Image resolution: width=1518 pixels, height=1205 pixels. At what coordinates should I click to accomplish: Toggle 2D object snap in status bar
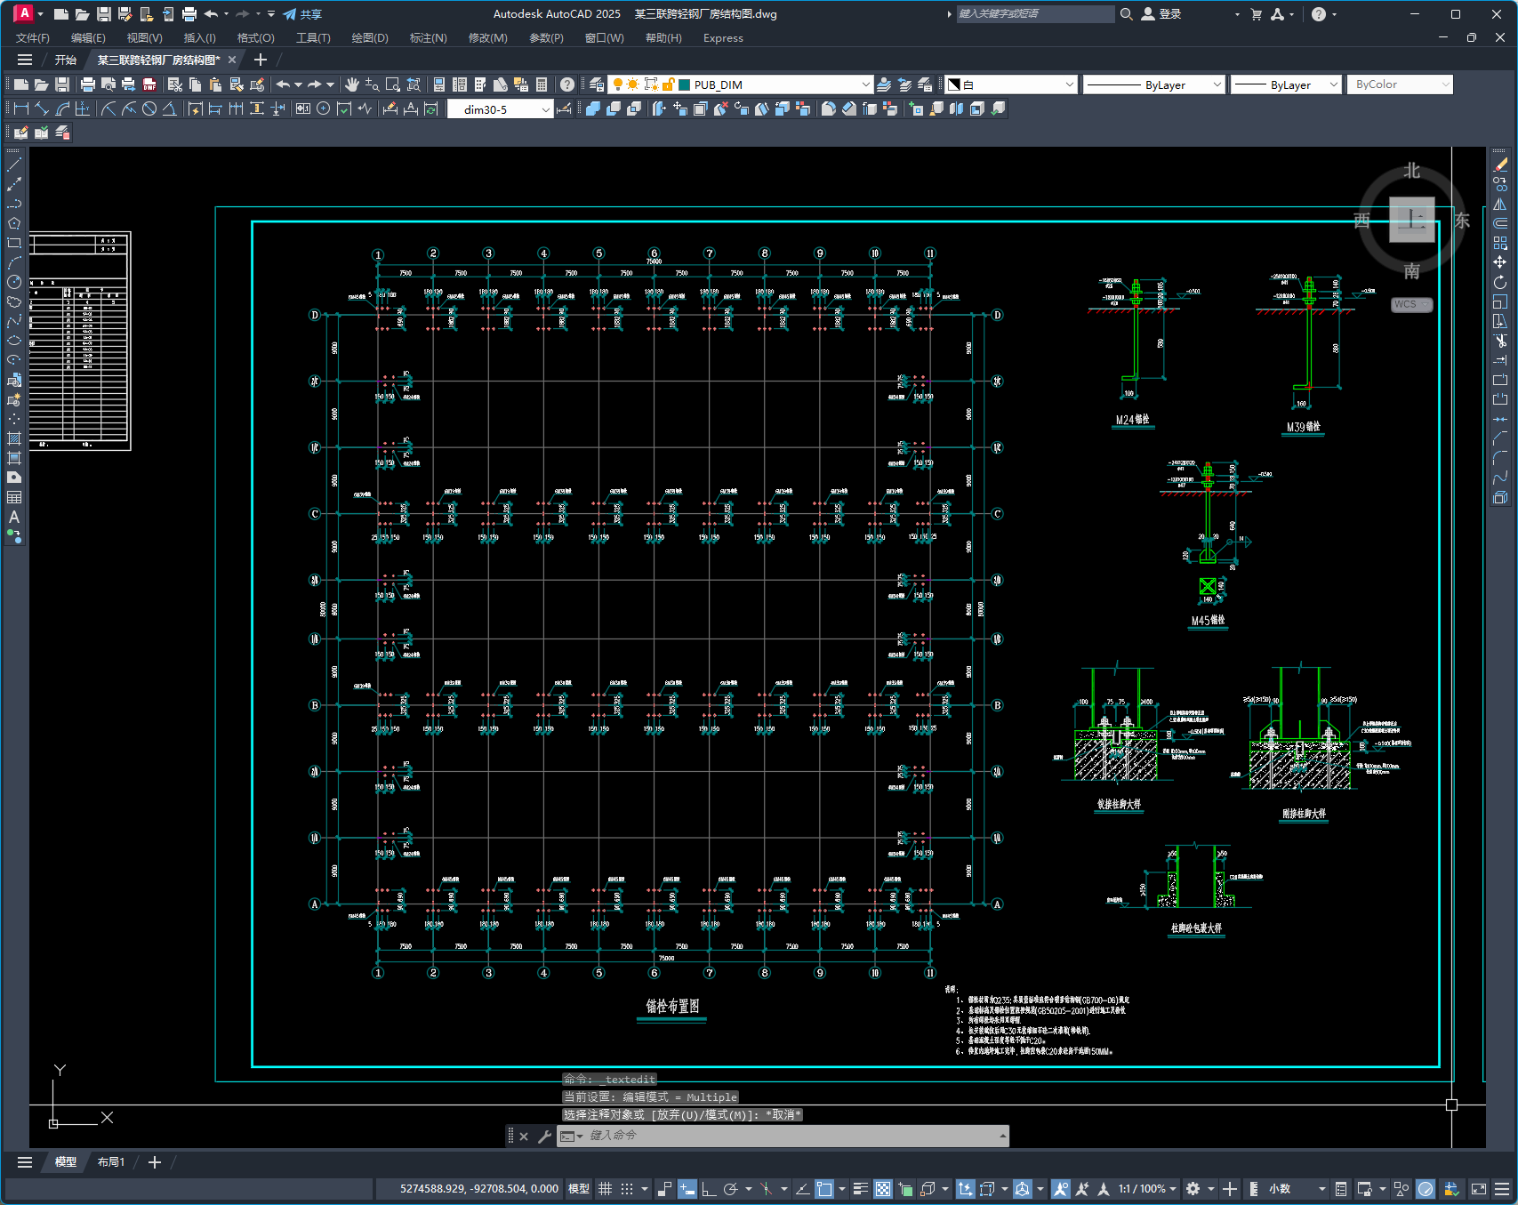[824, 1189]
